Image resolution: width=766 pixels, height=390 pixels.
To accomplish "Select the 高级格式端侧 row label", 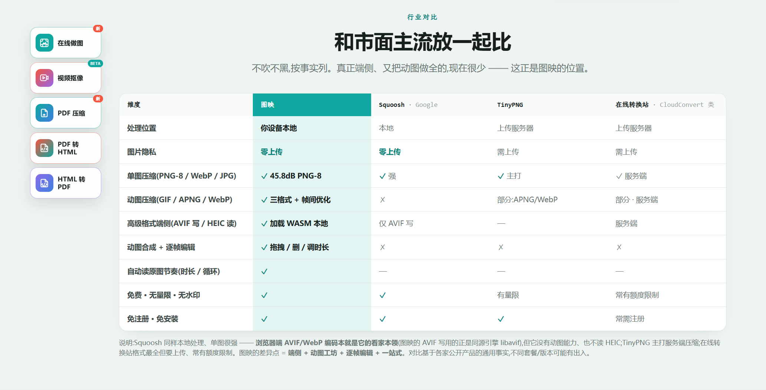I will pos(182,223).
